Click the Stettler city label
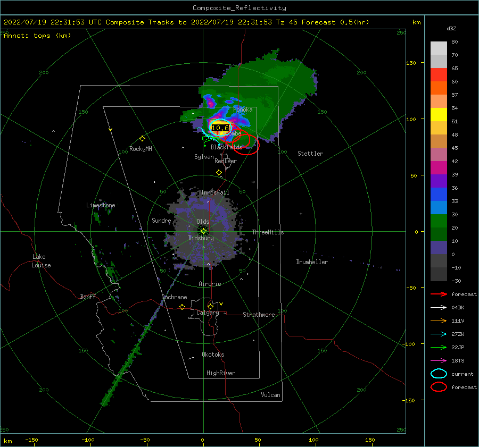The image size is (479, 447). [x=310, y=154]
